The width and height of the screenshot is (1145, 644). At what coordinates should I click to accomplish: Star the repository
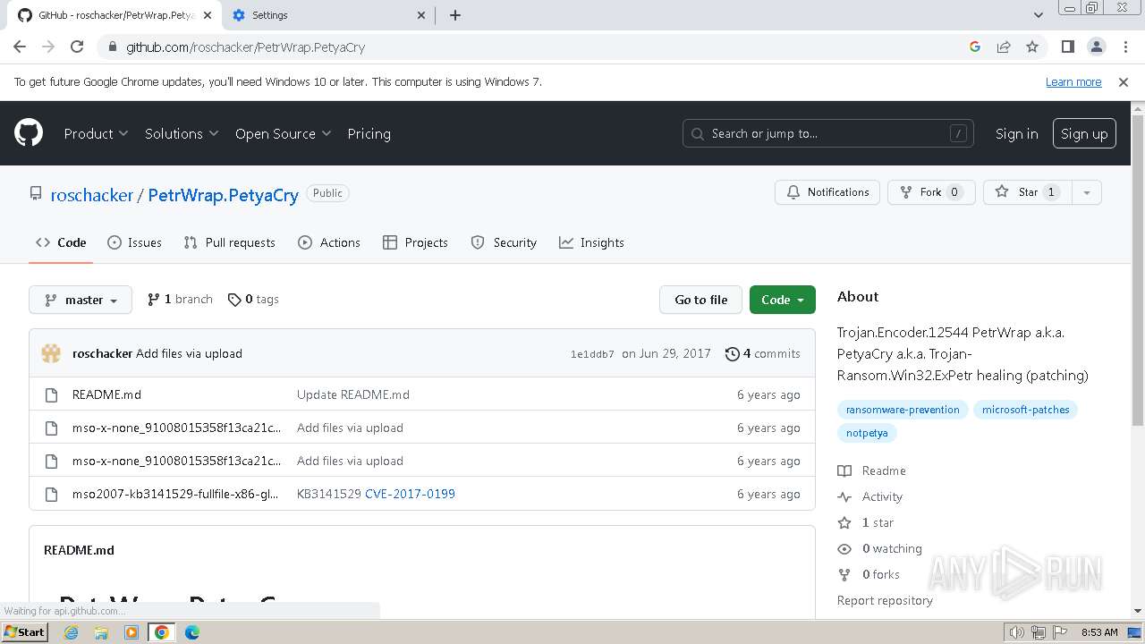coord(1027,192)
